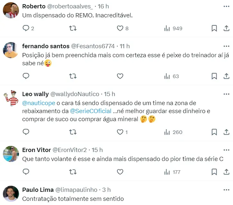
Task: Open more options on Leo wally's tweet
Action: point(226,94)
